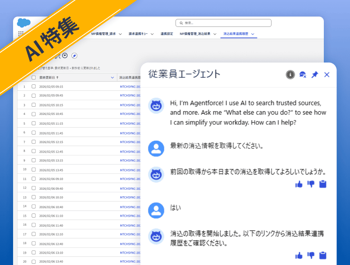This screenshot has height=265, width=350.
Task: Close the 従業員エージェント chat panel
Action: click(x=327, y=74)
